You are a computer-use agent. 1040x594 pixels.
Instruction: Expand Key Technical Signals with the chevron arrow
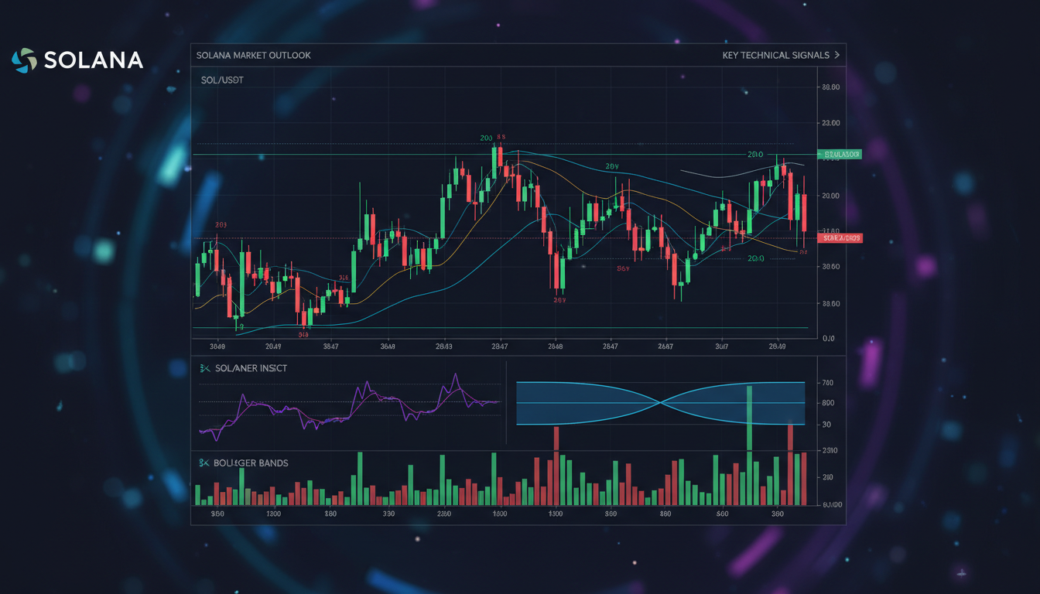tap(836, 56)
